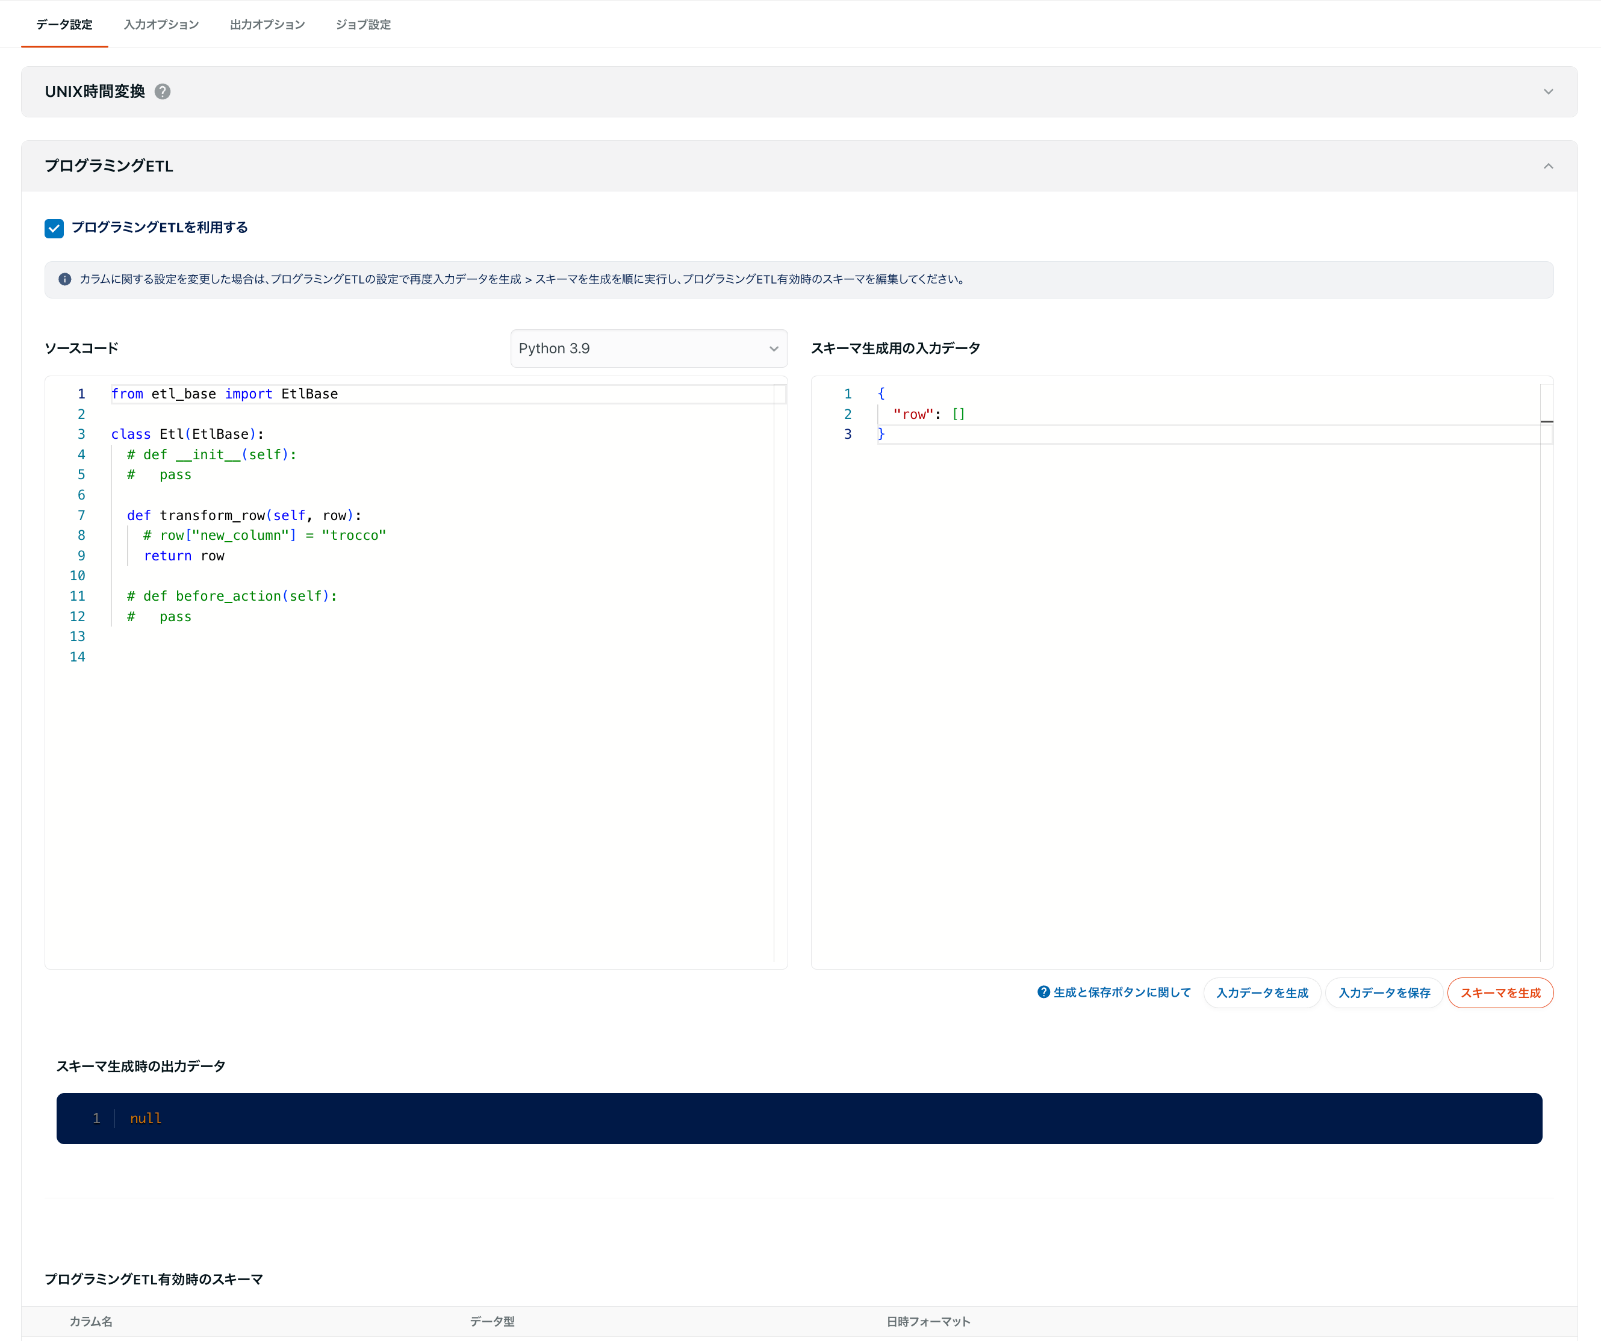Switch to the 入力オプション tab
Viewport: 1601px width, 1341px height.
pos(161,25)
